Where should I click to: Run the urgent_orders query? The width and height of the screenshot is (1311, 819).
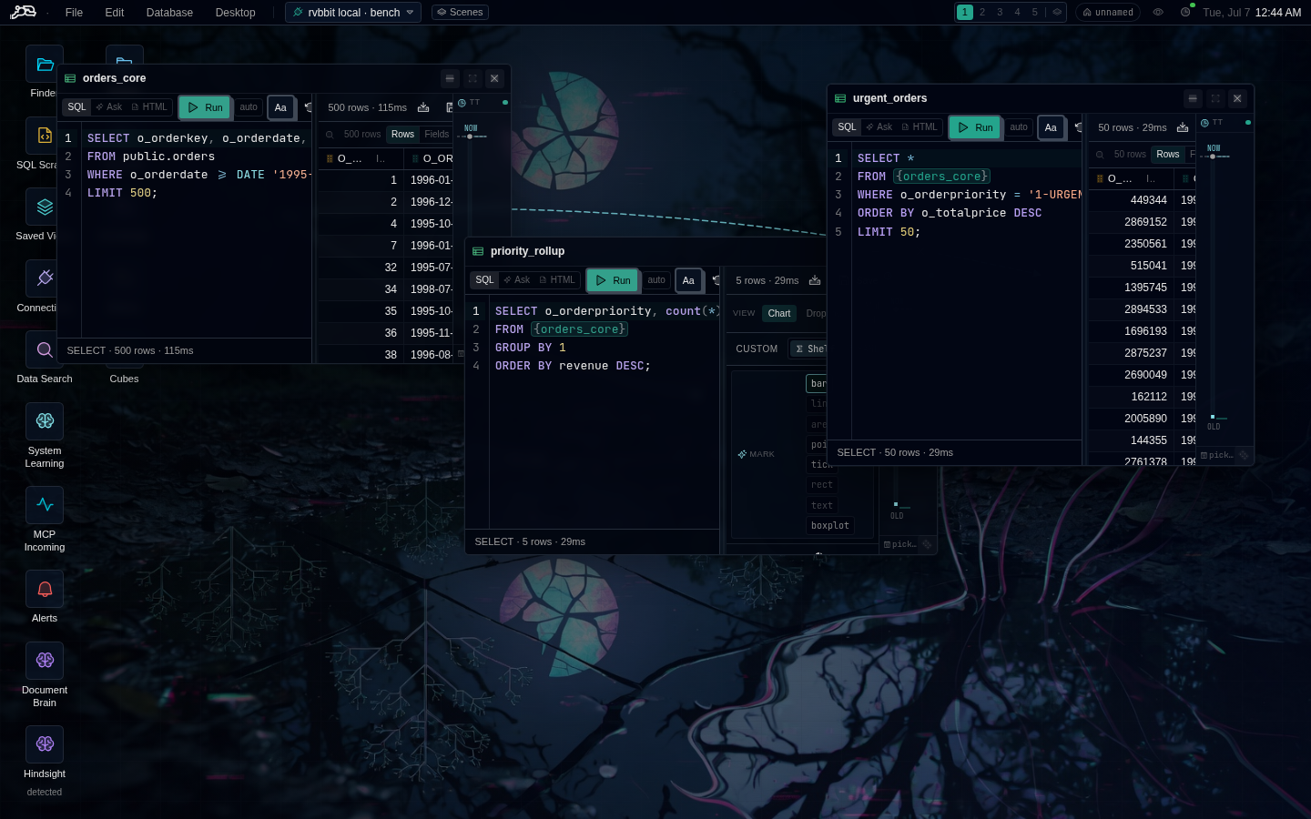click(975, 127)
